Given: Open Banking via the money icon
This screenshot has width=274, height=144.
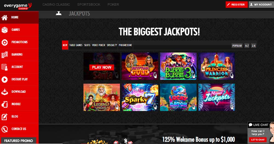Looking at the screenshot, I should pyautogui.click(x=4, y=54).
